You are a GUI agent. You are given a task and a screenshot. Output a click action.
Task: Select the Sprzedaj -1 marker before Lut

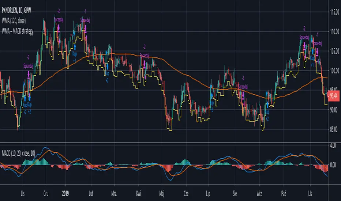tap(85, 20)
